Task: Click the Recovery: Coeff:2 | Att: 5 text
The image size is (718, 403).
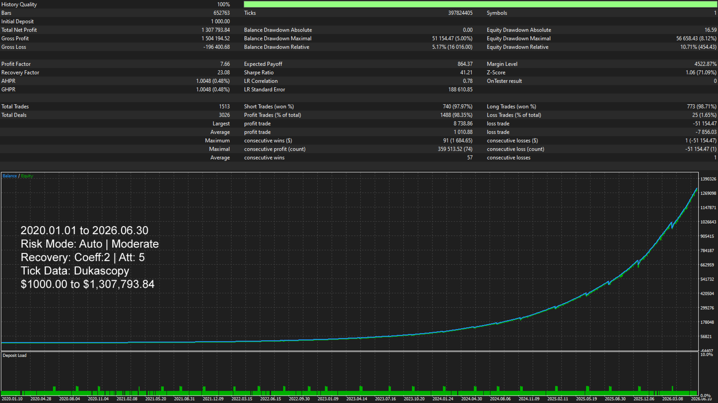Action: [x=83, y=257]
